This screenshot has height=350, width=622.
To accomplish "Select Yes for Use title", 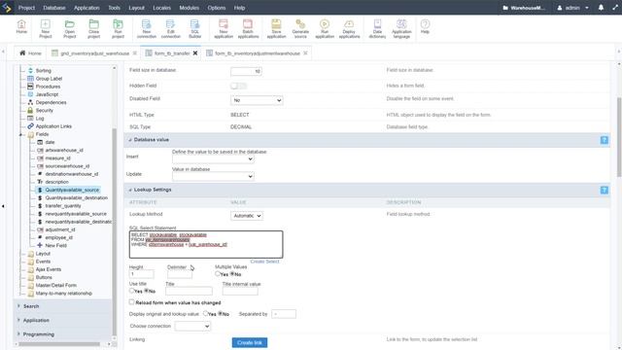I will pos(132,291).
